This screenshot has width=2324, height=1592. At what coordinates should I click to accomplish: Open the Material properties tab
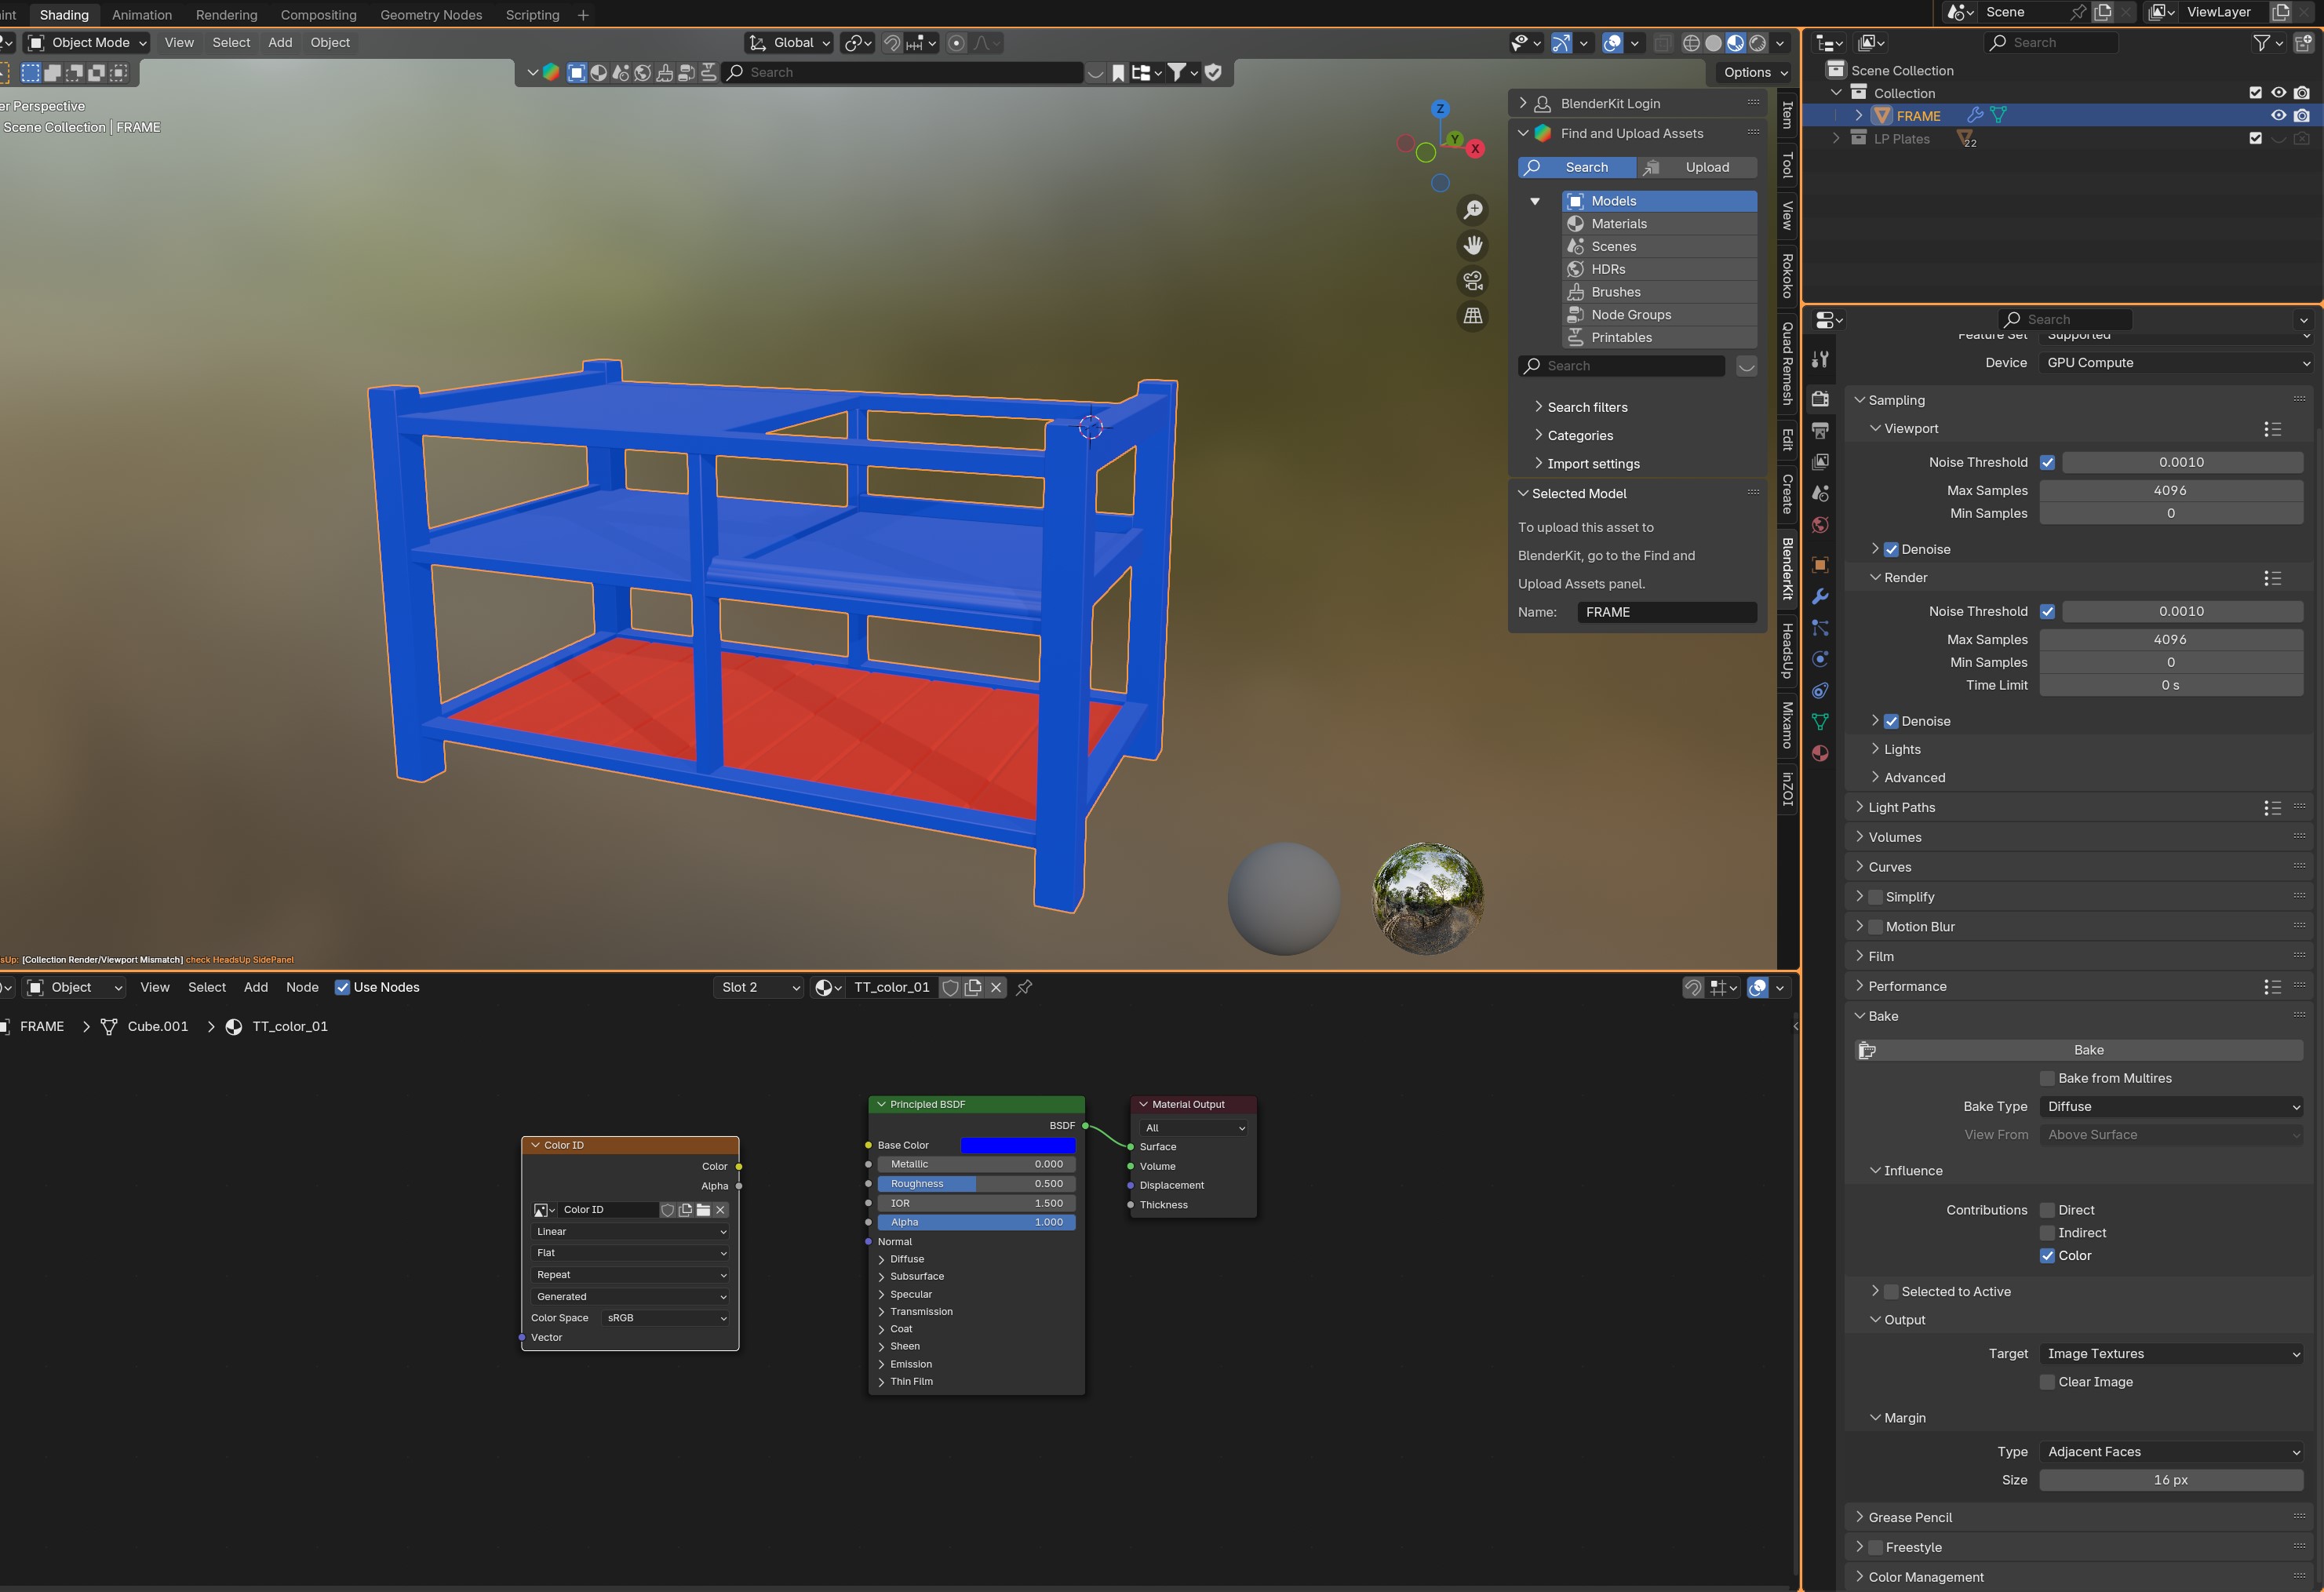(x=1820, y=754)
